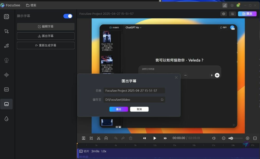
Task: Browse folder icon in 儲存至 field
Action: click(162, 100)
